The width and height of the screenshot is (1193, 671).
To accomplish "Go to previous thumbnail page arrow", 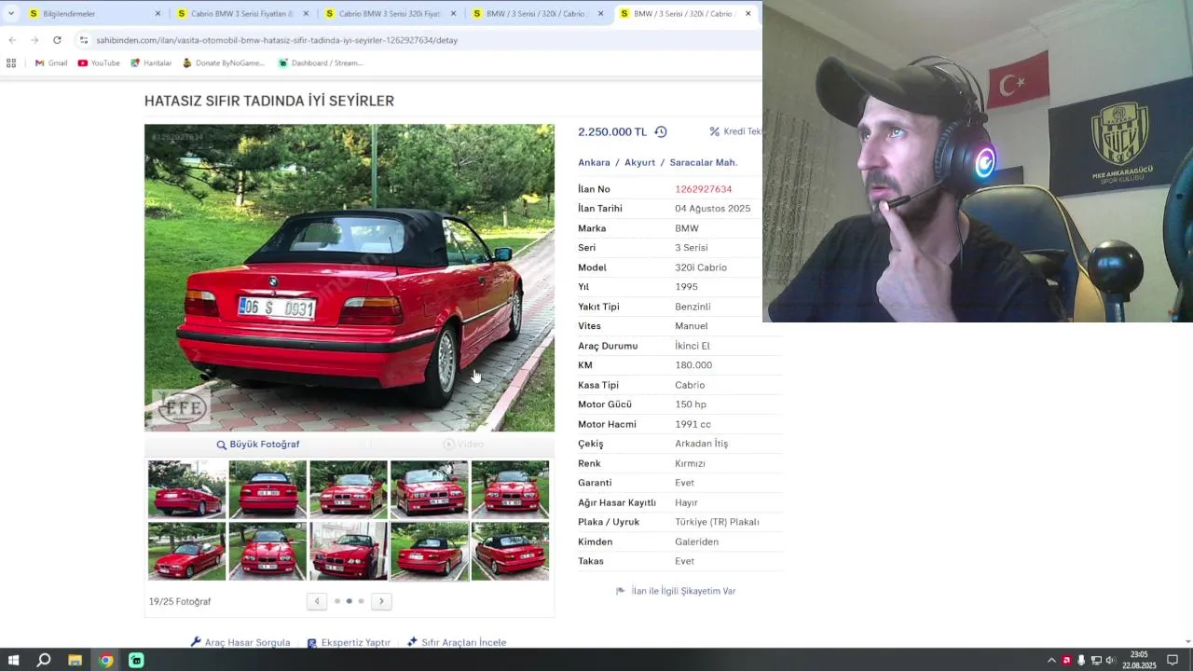I will pos(317,601).
